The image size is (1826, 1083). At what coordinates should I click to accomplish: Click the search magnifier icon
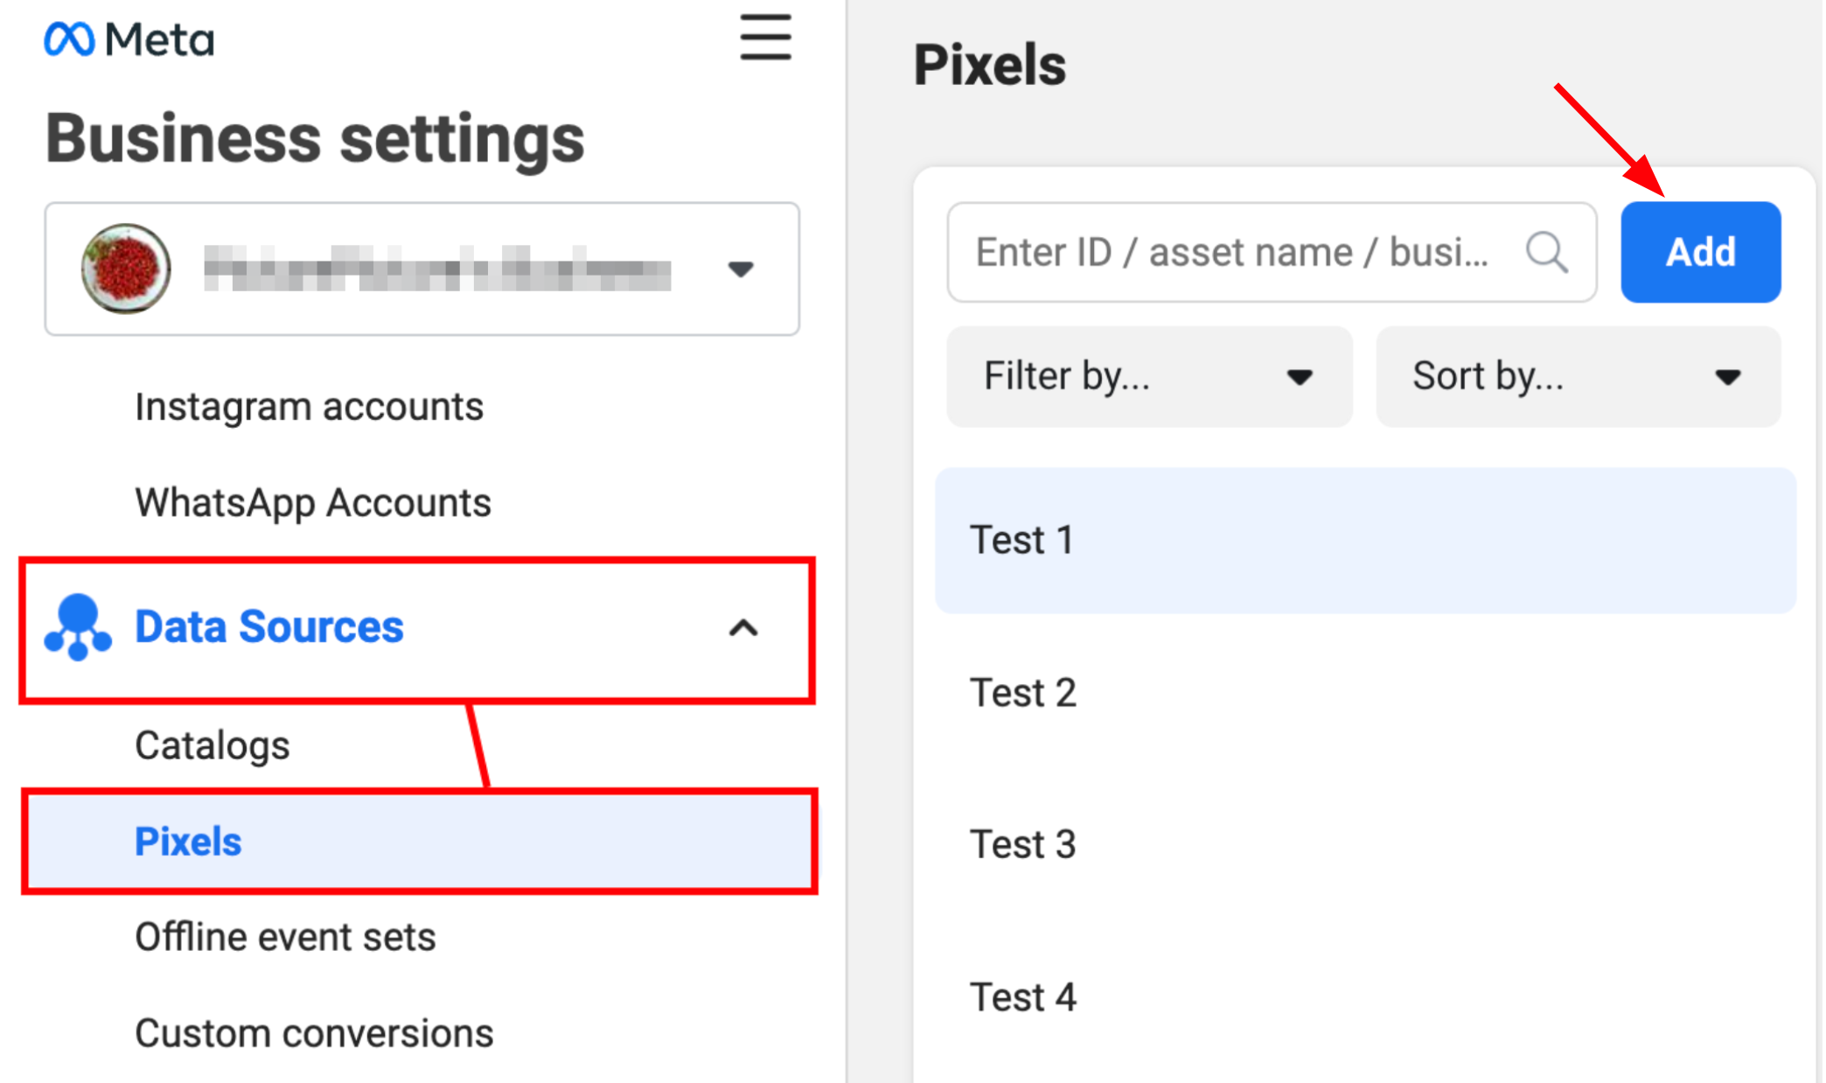tap(1546, 253)
